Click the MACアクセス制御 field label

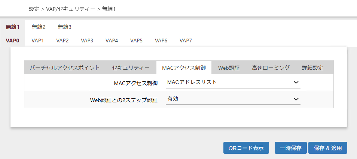click(136, 83)
